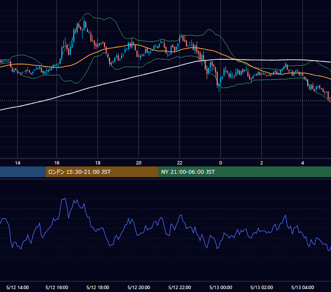Click the 5/12 18:00 time label
Viewport: 331px width, 292px height.
click(98, 287)
